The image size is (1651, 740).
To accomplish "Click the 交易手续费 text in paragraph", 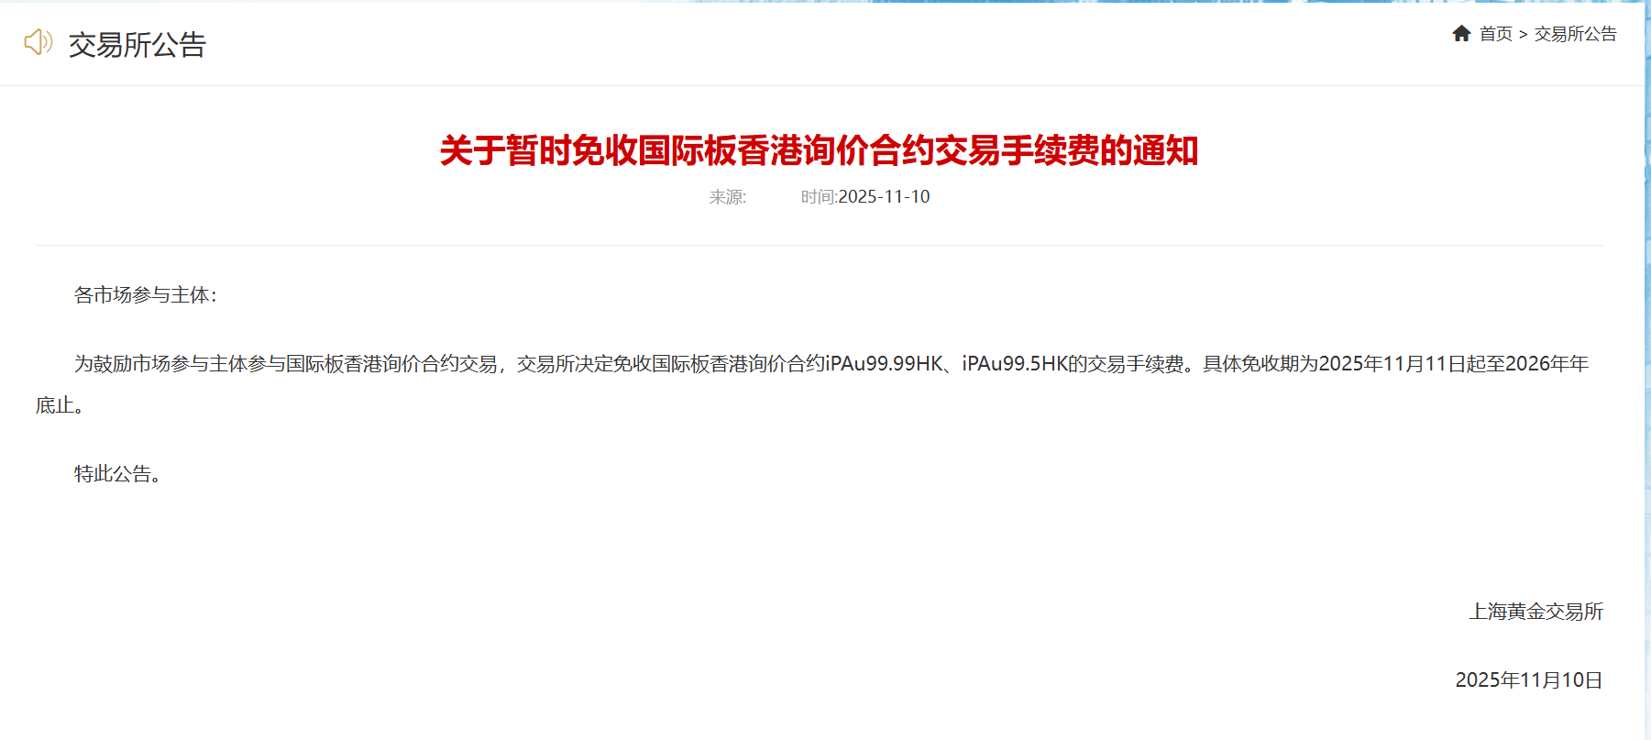I will coord(1136,364).
